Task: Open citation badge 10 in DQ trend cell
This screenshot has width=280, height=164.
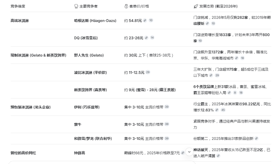Action: 200,41
